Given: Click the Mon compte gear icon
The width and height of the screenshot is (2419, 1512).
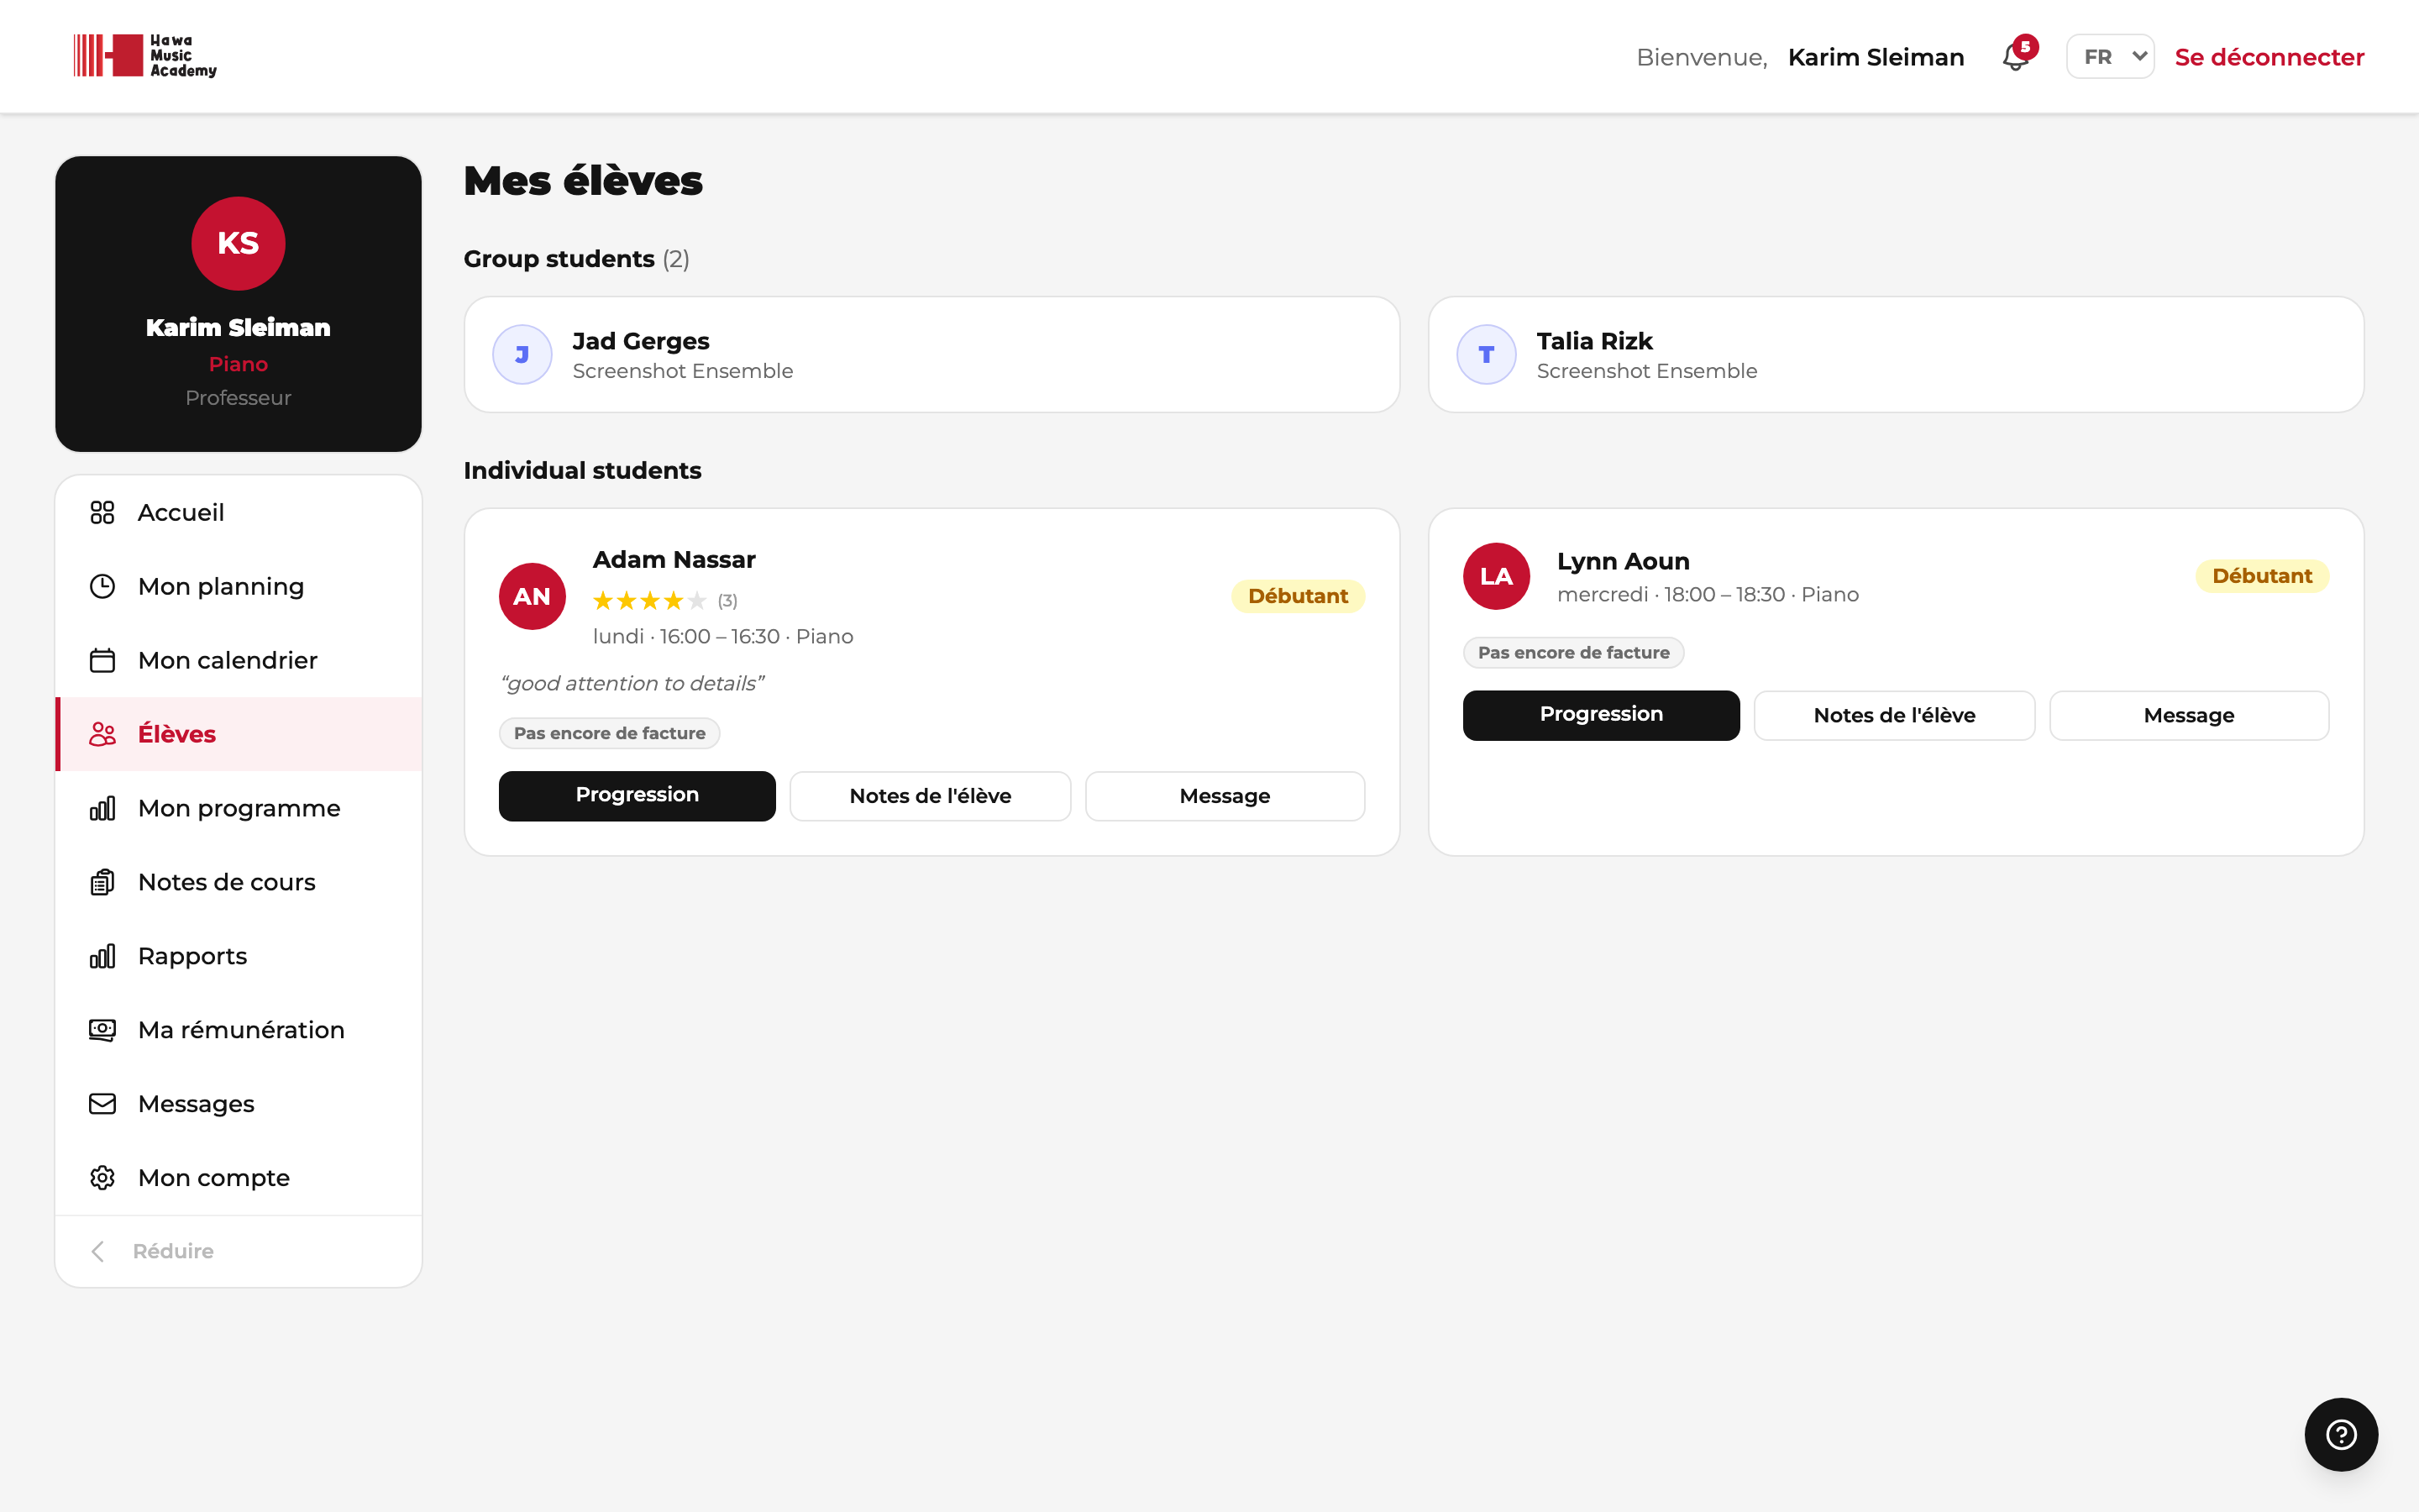Looking at the screenshot, I should click(102, 1178).
